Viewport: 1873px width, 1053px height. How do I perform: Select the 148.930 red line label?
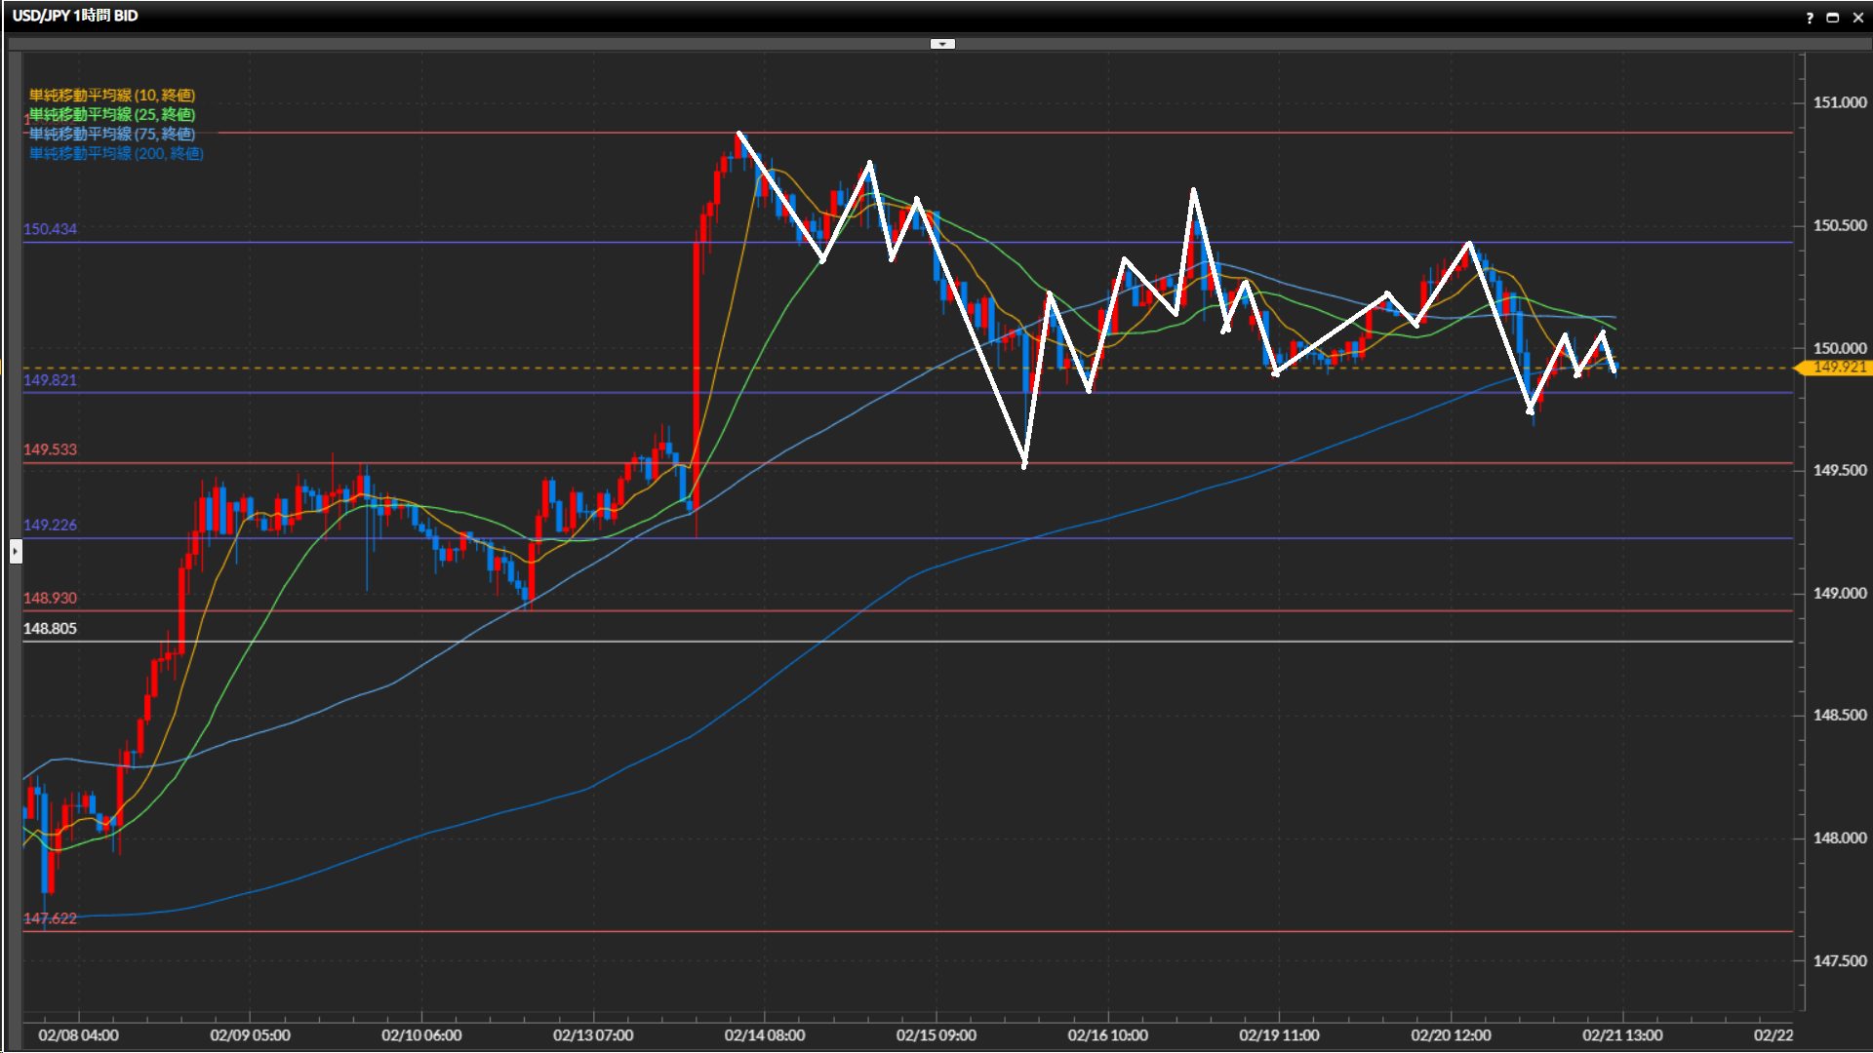tap(50, 598)
